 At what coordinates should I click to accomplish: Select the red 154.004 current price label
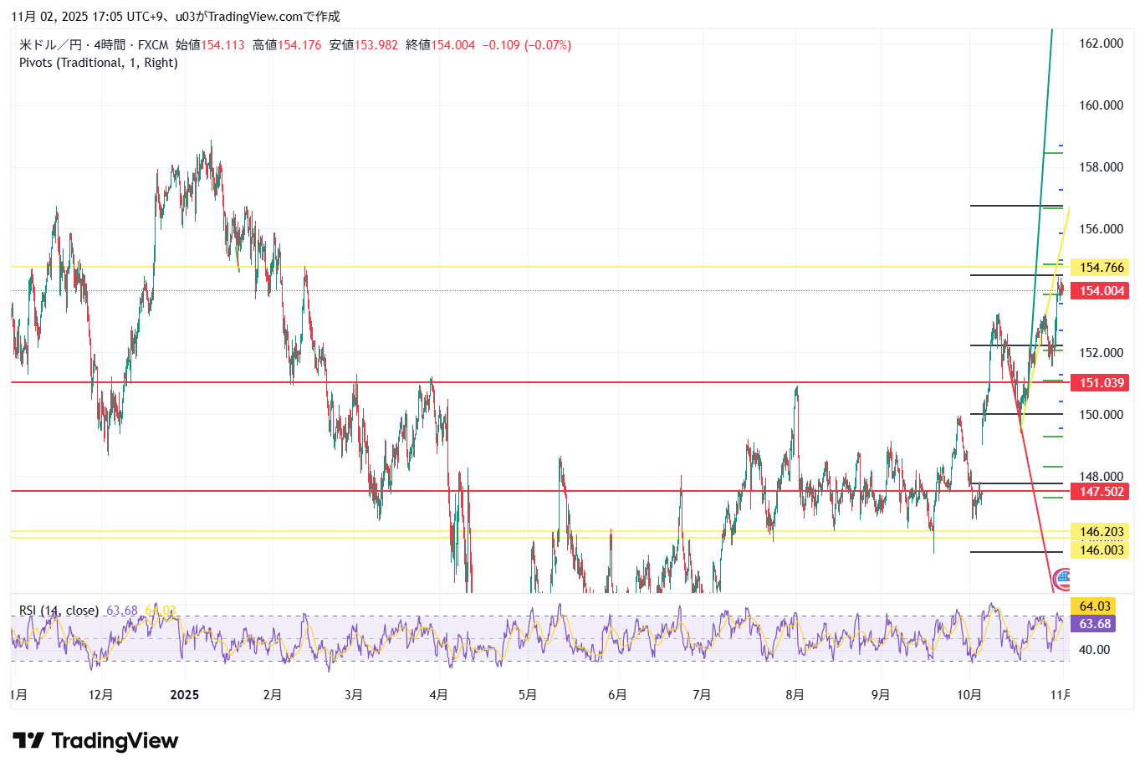click(1101, 291)
